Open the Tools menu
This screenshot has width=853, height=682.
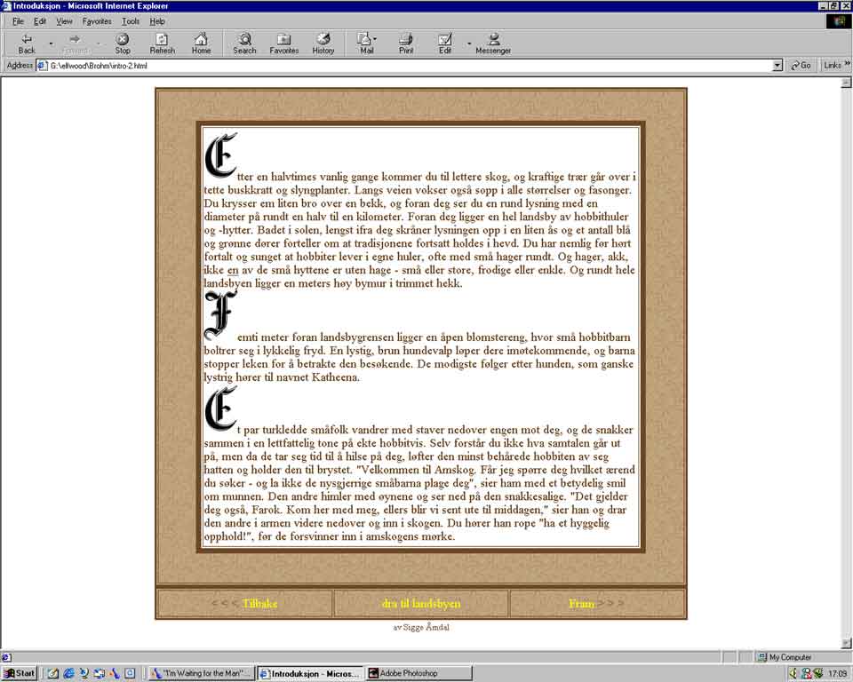point(131,21)
